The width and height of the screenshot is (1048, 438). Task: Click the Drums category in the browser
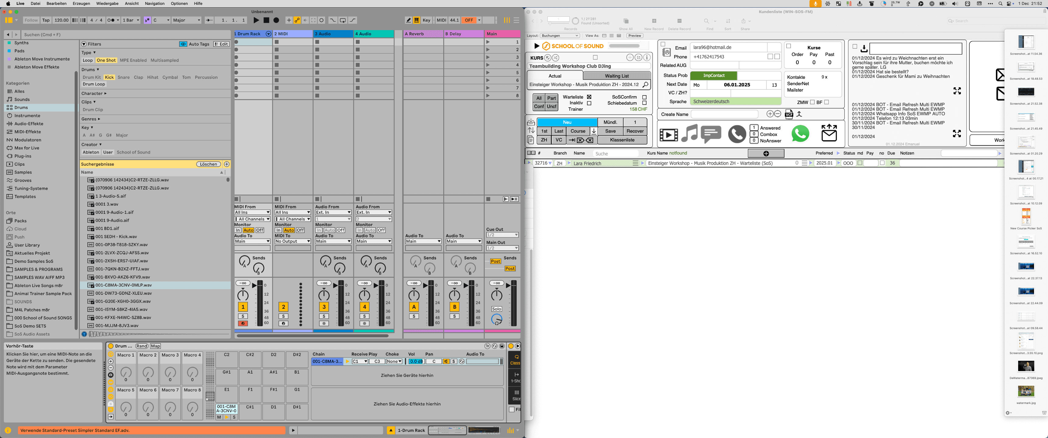(21, 108)
